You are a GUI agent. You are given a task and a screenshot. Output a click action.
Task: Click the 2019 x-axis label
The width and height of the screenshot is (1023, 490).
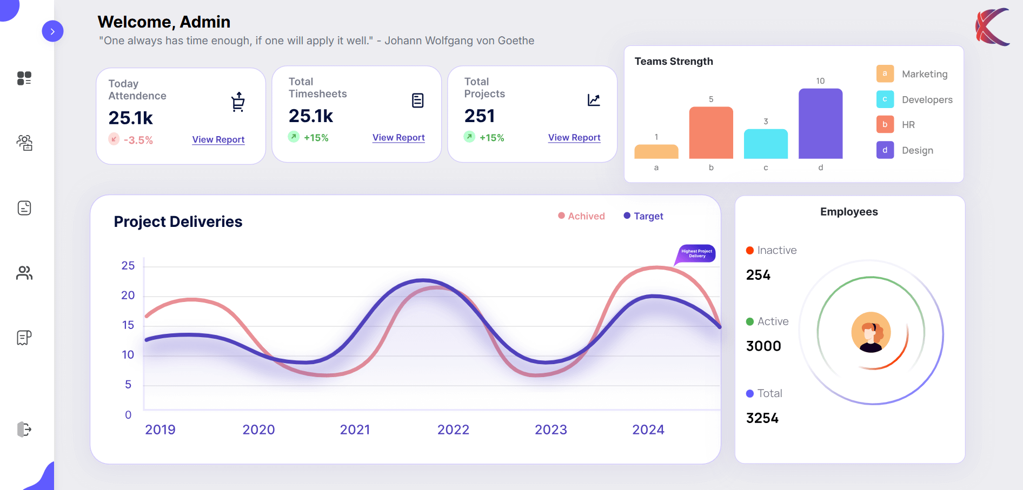click(160, 429)
